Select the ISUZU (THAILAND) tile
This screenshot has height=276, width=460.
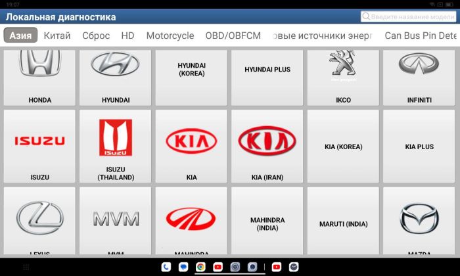[115, 146]
